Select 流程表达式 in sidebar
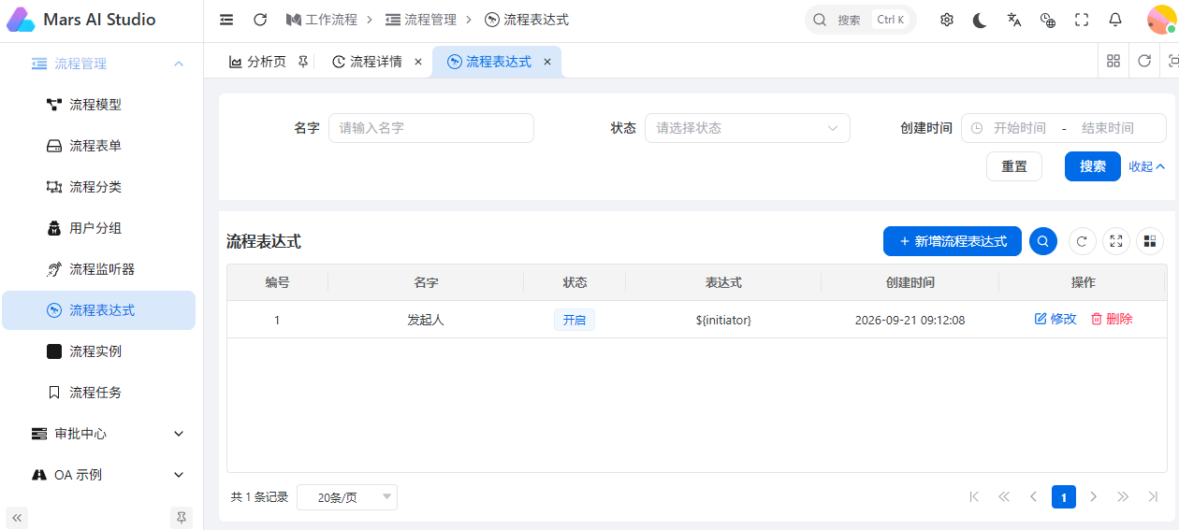Screen dimensions: 1179x530 98,310
